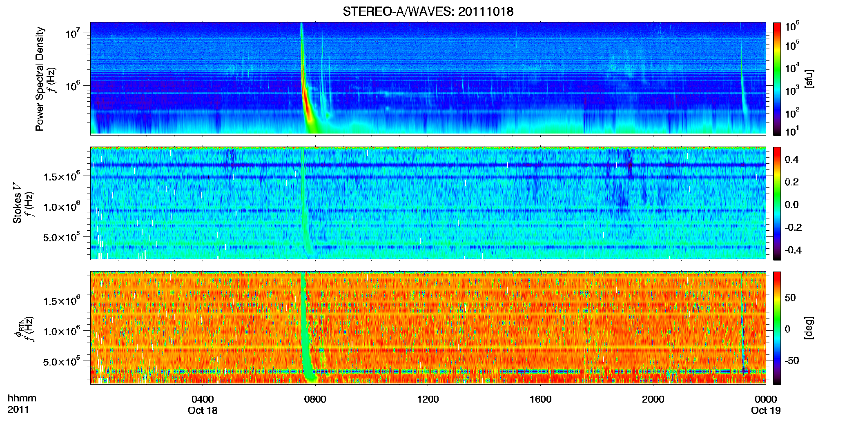Screen dimensions: 856x441
Task: Click the 10^7 tick on the Power Spectral Density axis
Action: tap(72, 33)
